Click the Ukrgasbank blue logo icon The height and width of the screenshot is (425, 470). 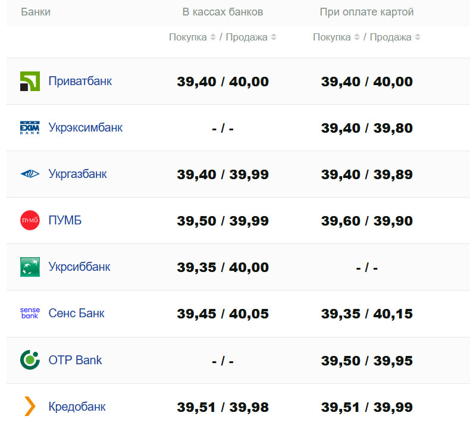30,174
